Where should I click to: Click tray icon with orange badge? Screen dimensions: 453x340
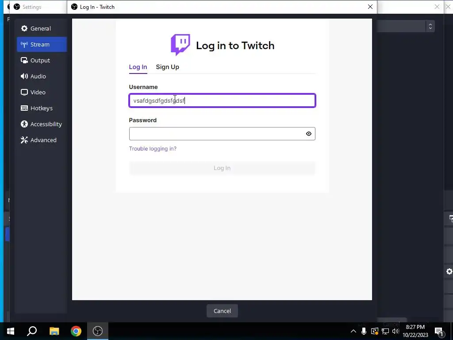click(x=374, y=331)
